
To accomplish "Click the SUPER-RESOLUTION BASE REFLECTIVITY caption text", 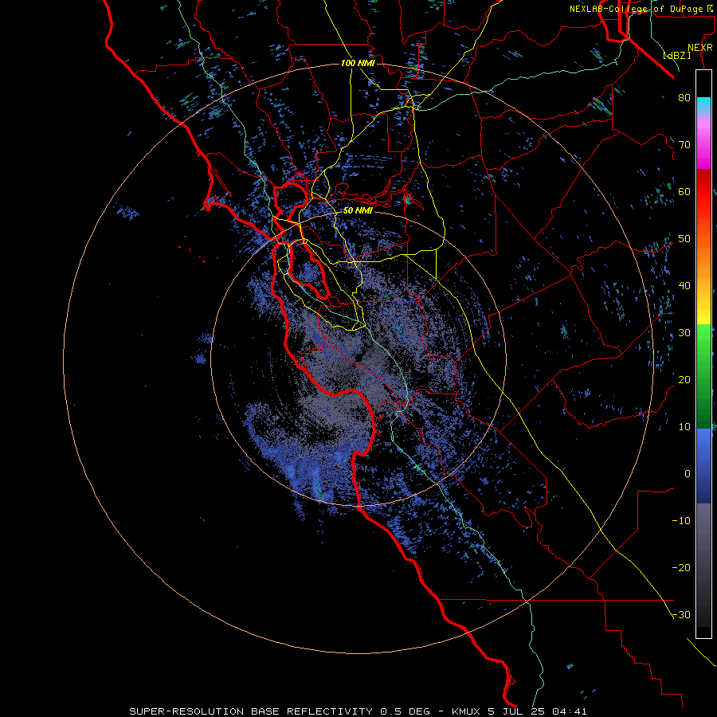I will click(251, 711).
